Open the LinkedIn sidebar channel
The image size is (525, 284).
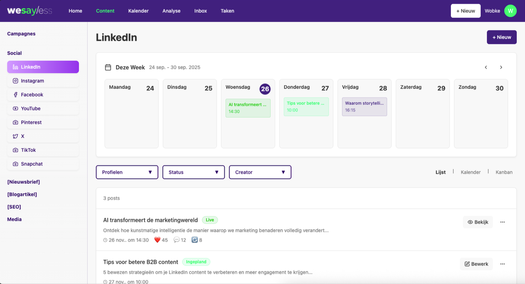(43, 67)
